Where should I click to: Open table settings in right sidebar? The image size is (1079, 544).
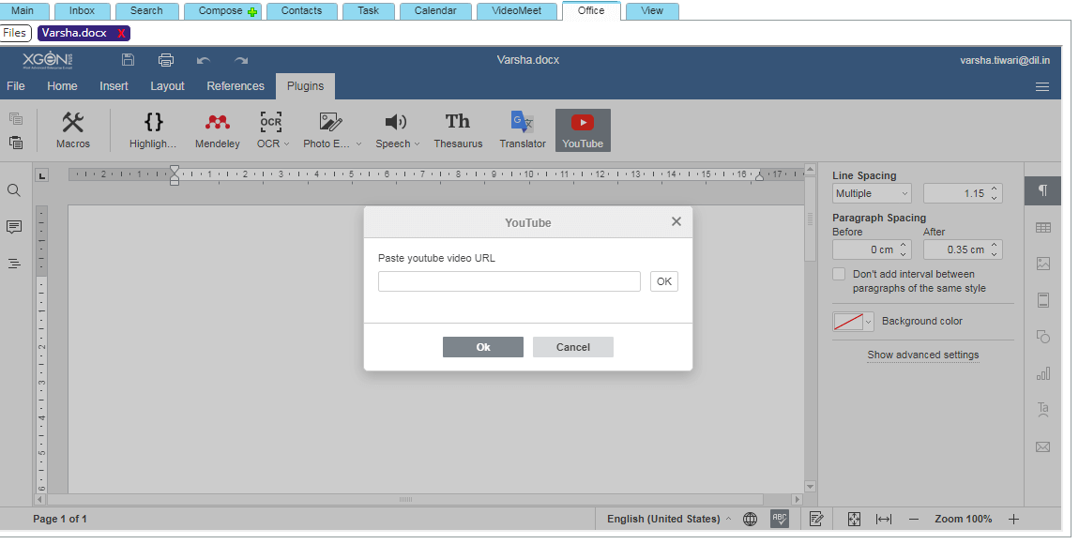click(1043, 228)
